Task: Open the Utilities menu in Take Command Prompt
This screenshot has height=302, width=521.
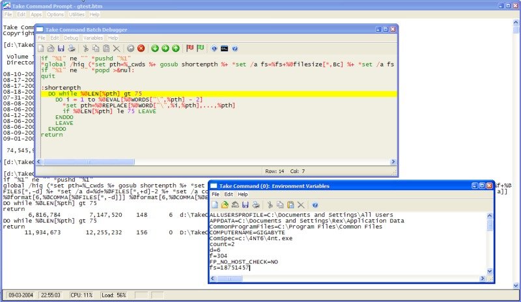Action: tap(77, 14)
